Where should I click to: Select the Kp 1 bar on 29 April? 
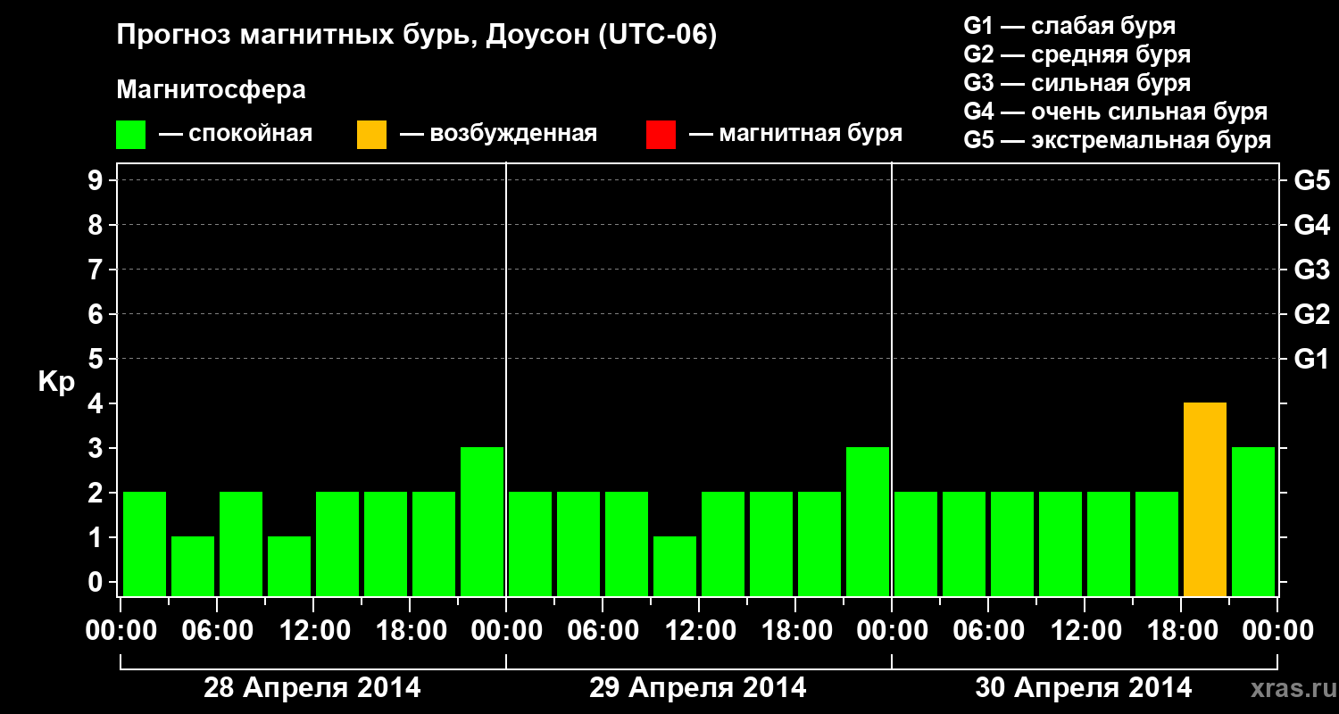pos(675,566)
